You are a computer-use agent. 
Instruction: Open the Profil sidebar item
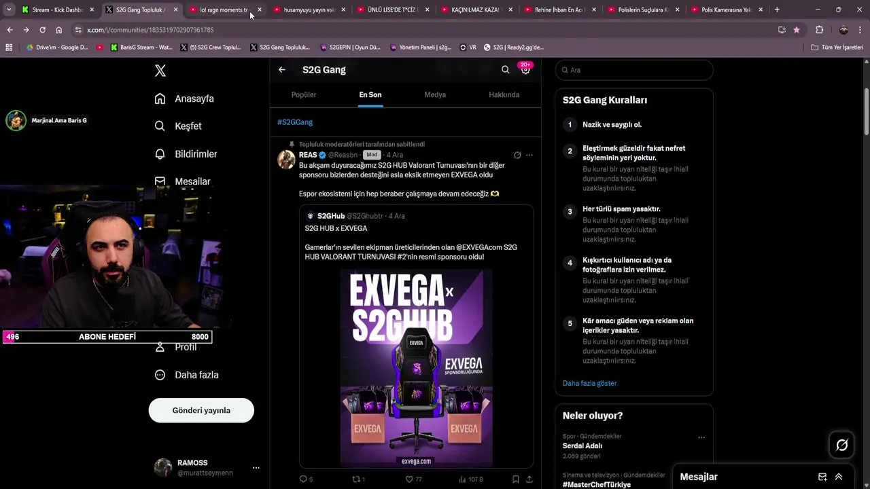[176, 347]
